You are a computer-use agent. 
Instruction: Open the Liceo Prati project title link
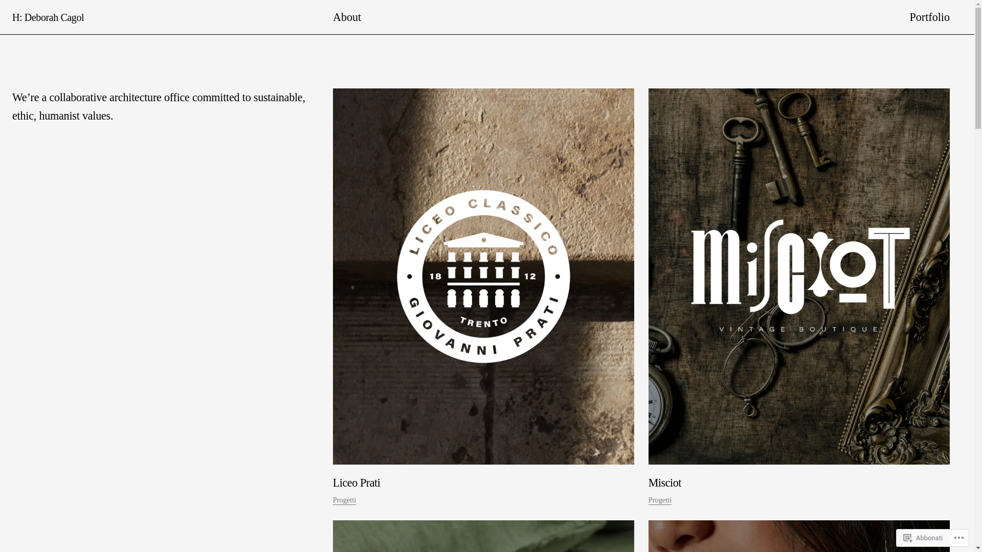tap(356, 482)
